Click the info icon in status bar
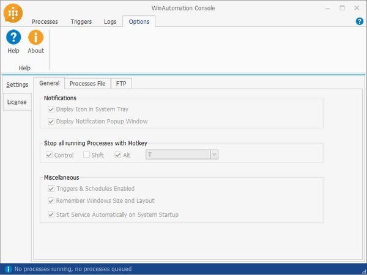 pyautogui.click(x=7, y=269)
